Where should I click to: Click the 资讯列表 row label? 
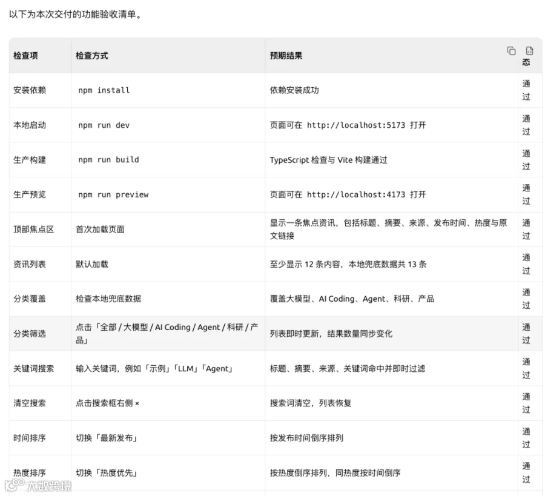pyautogui.click(x=30, y=264)
